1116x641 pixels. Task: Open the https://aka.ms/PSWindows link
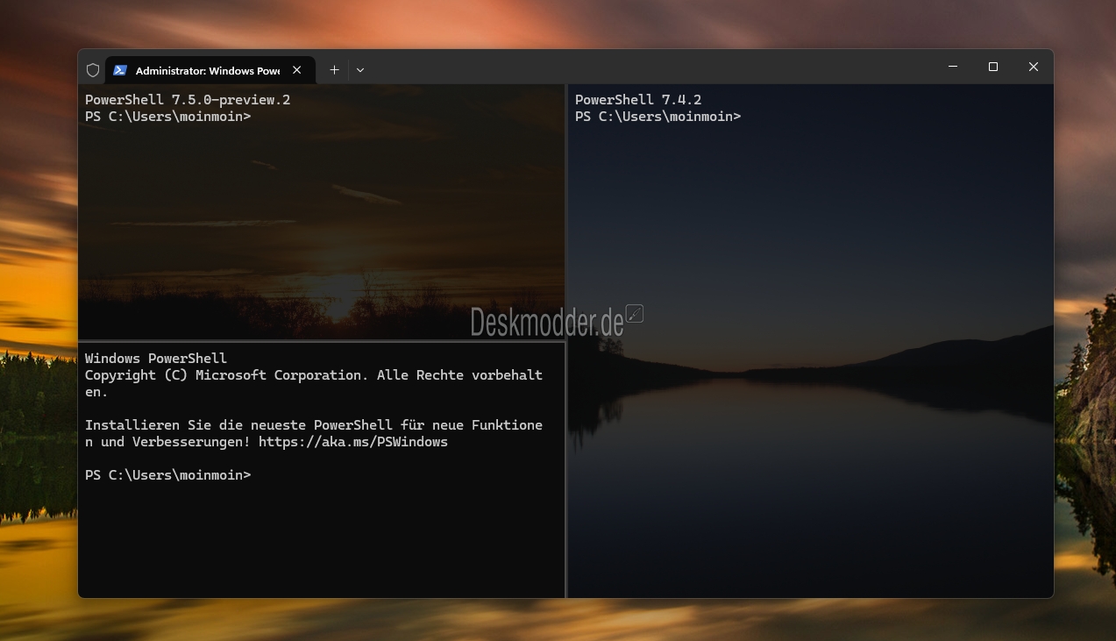point(353,442)
